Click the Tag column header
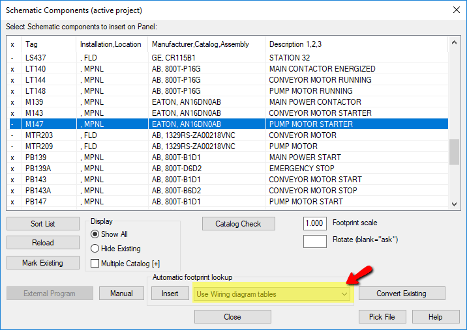This screenshot has width=467, height=330. (x=49, y=44)
